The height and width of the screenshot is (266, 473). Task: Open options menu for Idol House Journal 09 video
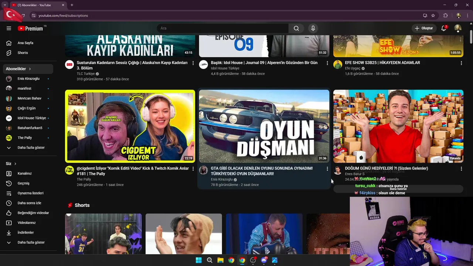327,63
